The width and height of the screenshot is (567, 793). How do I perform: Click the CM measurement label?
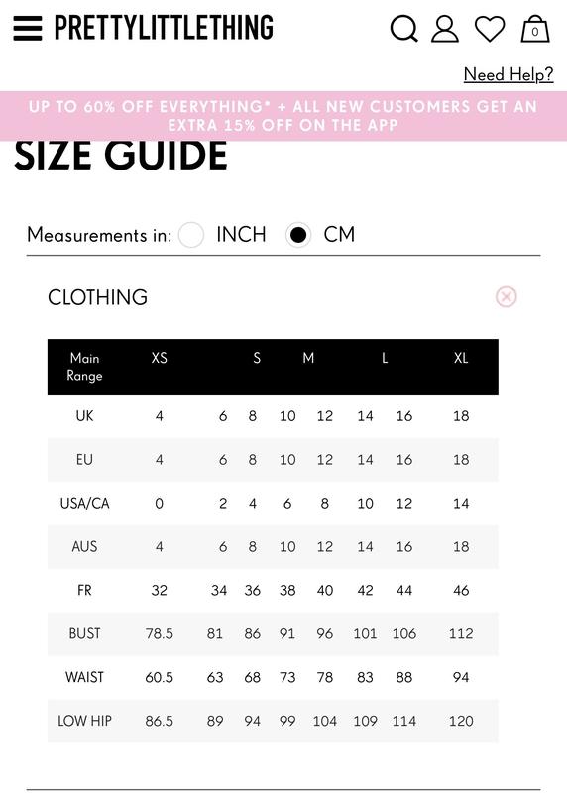point(339,235)
